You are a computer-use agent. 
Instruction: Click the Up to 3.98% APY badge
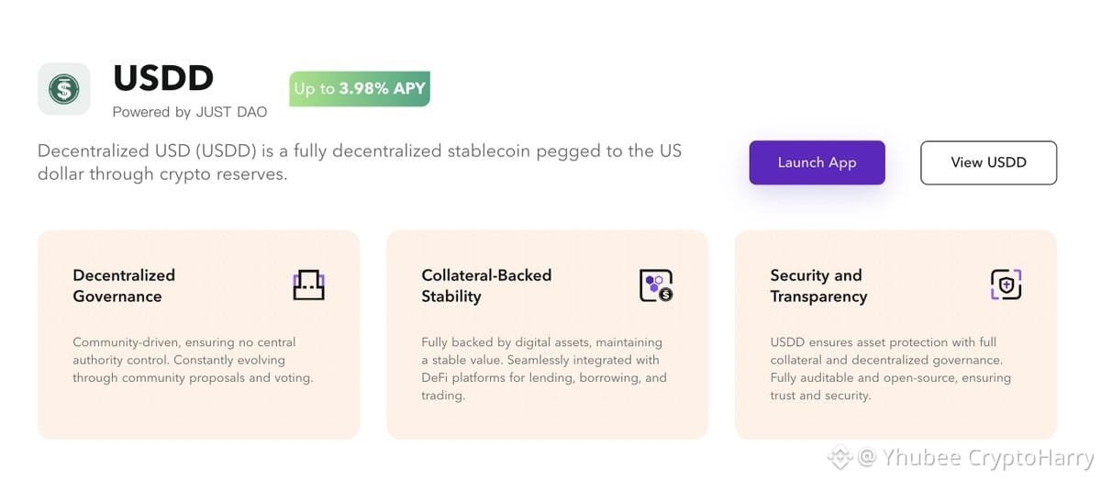pyautogui.click(x=360, y=89)
